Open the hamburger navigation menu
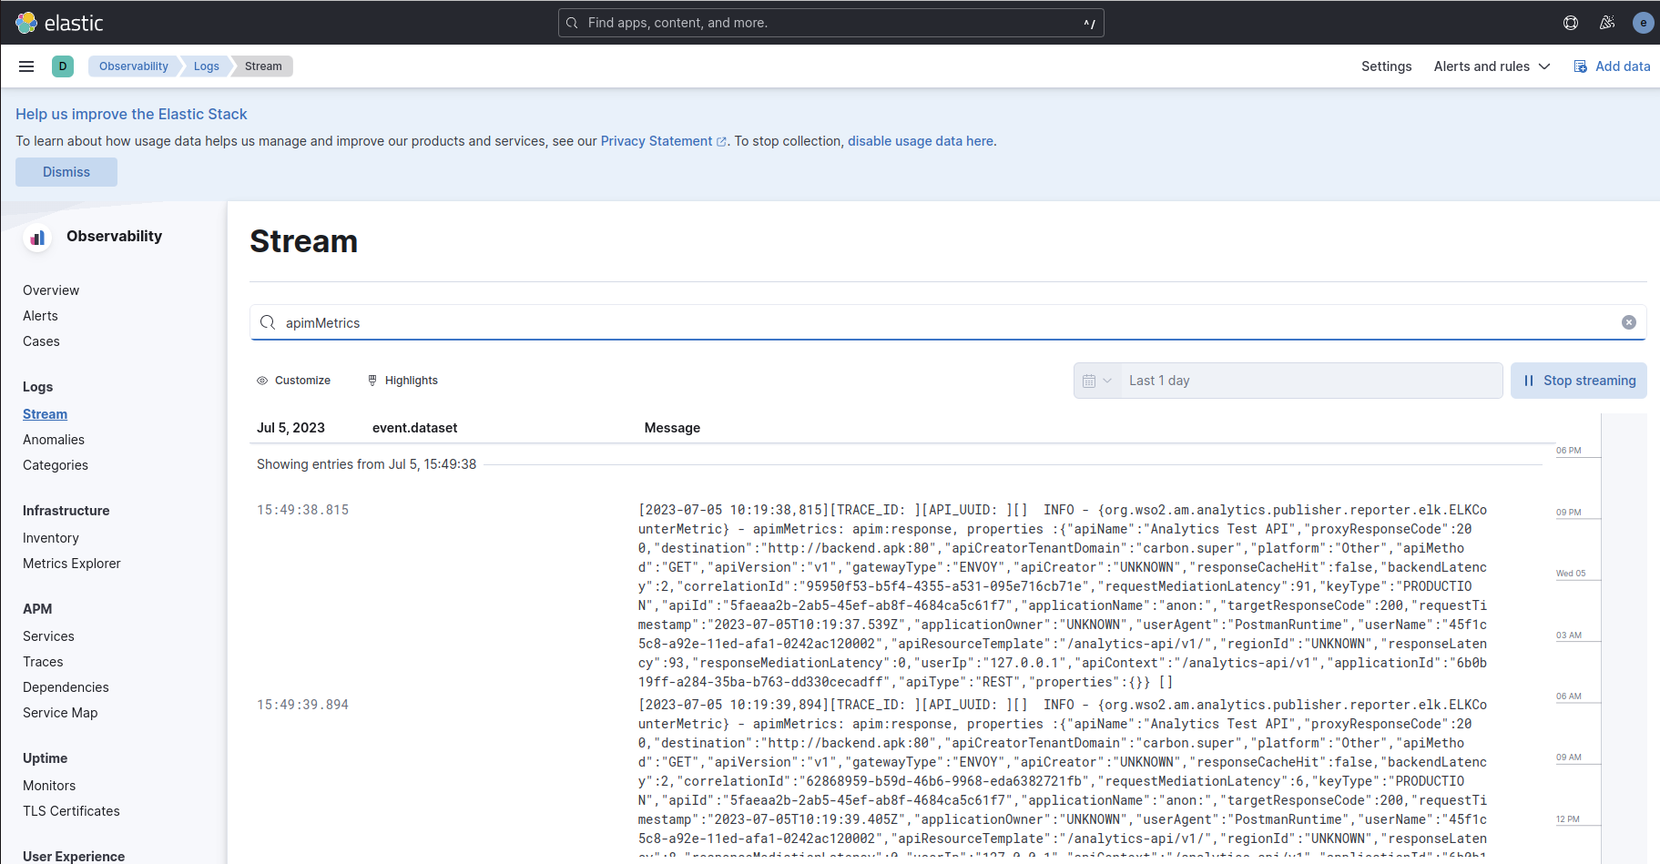The width and height of the screenshot is (1660, 864). tap(26, 66)
